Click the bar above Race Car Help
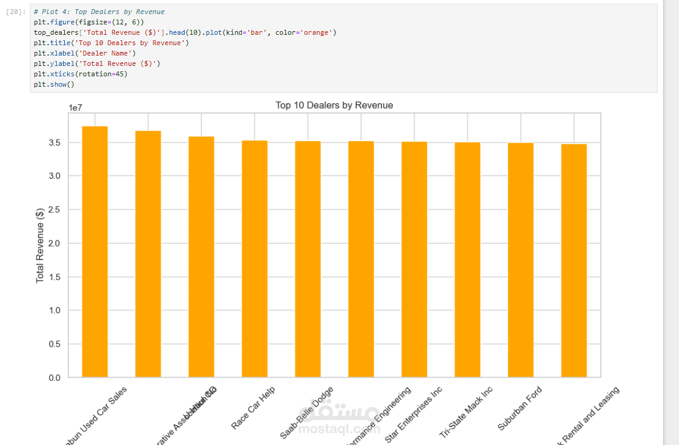This screenshot has width=679, height=445. pos(255,259)
